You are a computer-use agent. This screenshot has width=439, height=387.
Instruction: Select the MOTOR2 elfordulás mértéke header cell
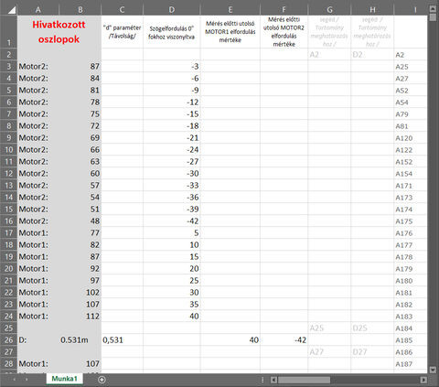(284, 32)
